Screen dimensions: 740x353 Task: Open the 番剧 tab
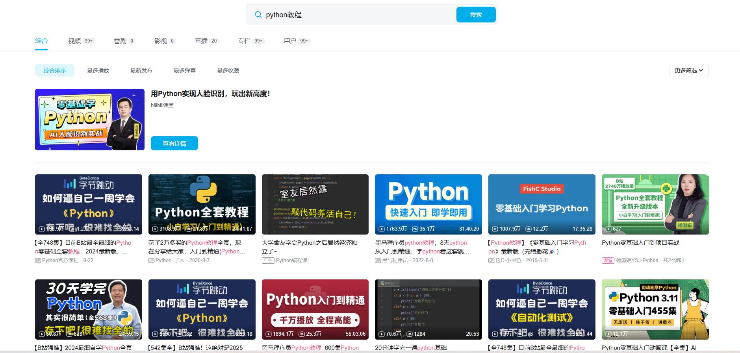(x=124, y=41)
